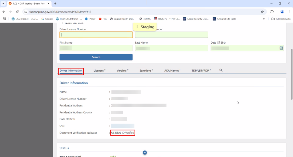Click the Driver Information section heading
The width and height of the screenshot is (293, 157).
tap(74, 83)
